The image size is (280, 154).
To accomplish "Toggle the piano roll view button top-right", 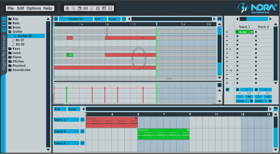I will (x=220, y=19).
